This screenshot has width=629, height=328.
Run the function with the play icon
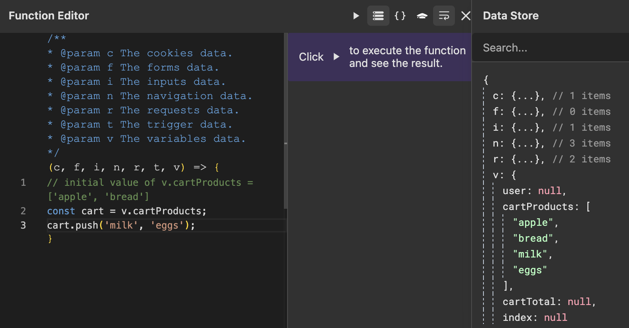(356, 16)
